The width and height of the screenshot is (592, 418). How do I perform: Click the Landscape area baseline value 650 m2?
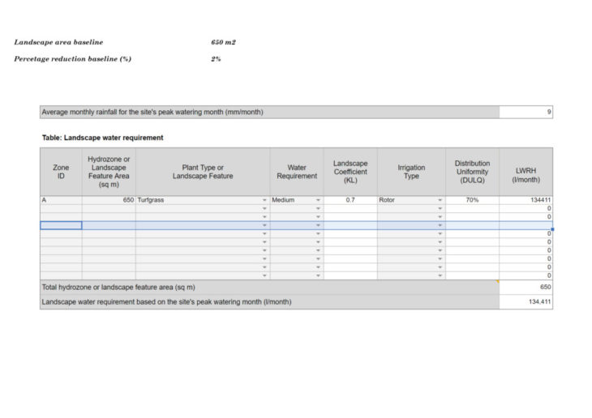[x=223, y=42]
